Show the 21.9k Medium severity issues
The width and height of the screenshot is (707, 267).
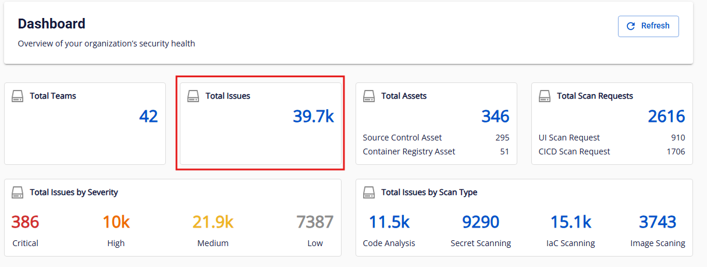(x=213, y=222)
